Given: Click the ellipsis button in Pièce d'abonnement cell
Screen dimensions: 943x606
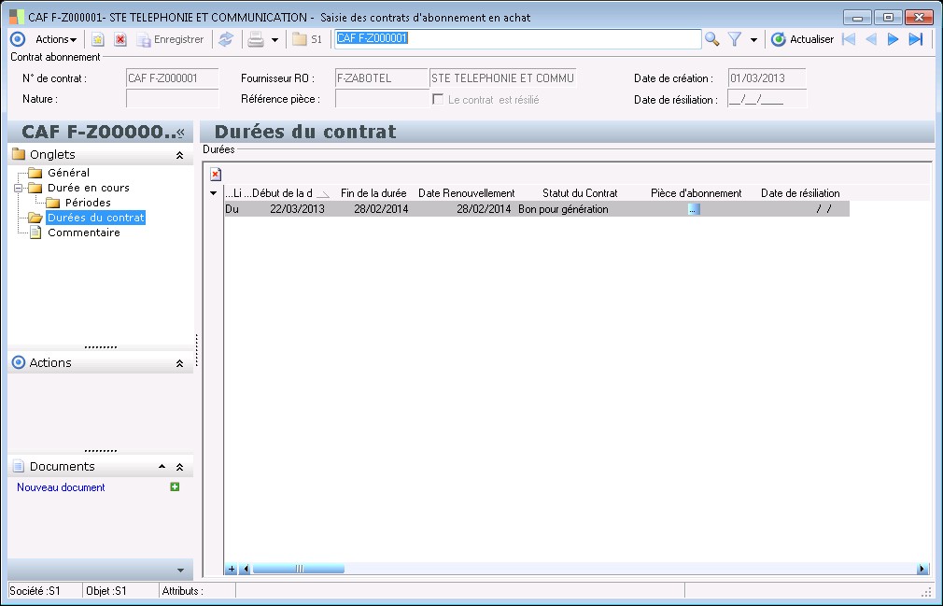Looking at the screenshot, I should click(x=694, y=209).
